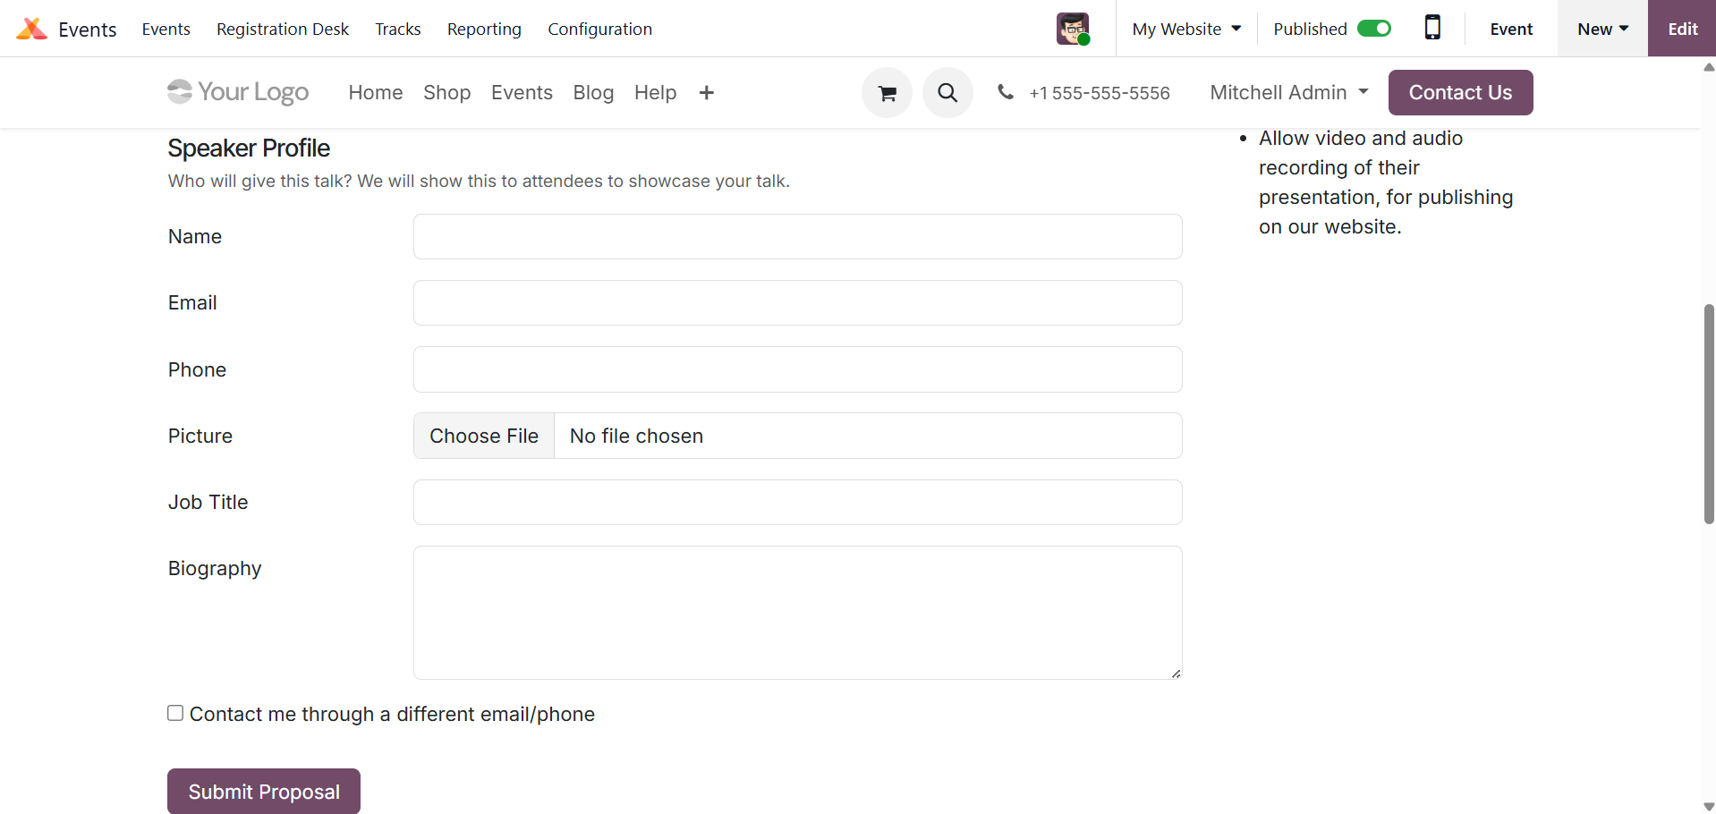The width and height of the screenshot is (1716, 814).
Task: Switch to mobile preview icon
Action: pyautogui.click(x=1432, y=28)
